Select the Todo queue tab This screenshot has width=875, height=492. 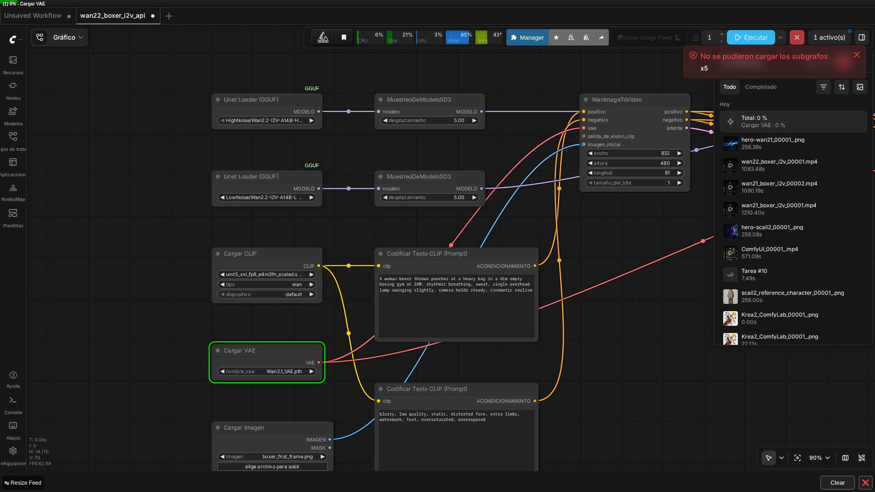pyautogui.click(x=729, y=87)
